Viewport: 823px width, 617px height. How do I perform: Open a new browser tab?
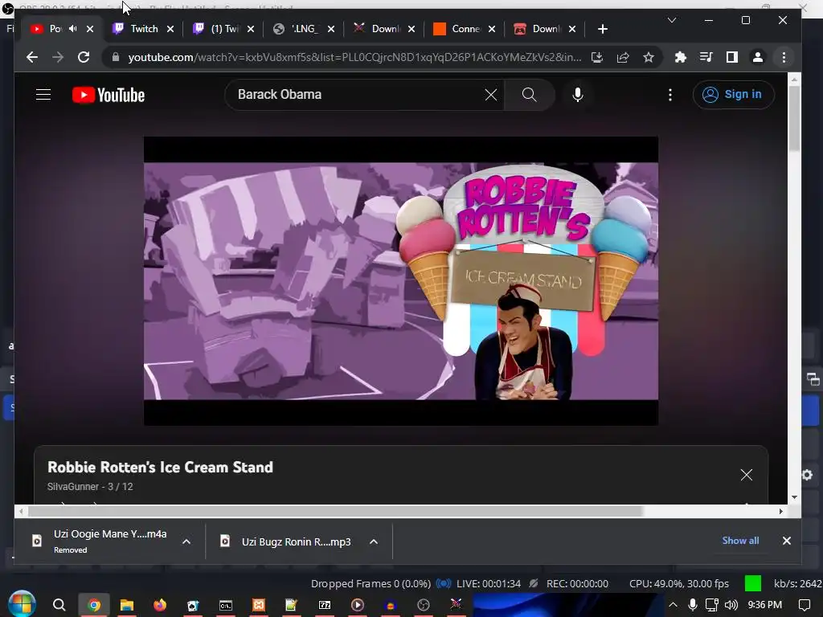click(603, 30)
